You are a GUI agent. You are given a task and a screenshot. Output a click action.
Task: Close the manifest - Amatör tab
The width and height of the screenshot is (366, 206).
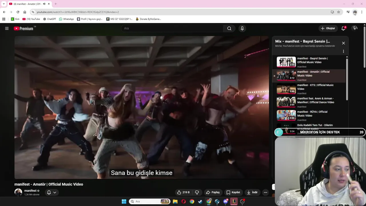pos(49,4)
